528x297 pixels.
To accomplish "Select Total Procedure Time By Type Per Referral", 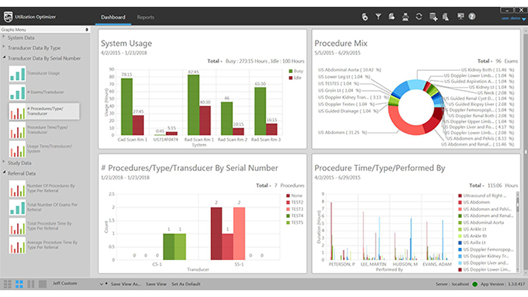I will [x=43, y=226].
